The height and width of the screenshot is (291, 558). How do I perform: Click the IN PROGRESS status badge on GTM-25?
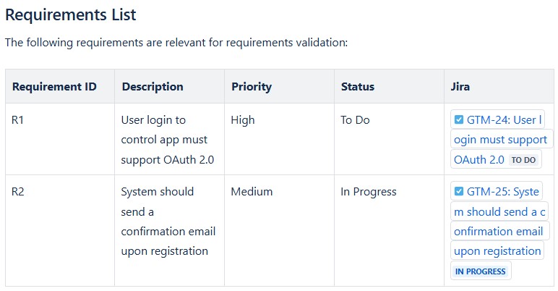pos(480,271)
